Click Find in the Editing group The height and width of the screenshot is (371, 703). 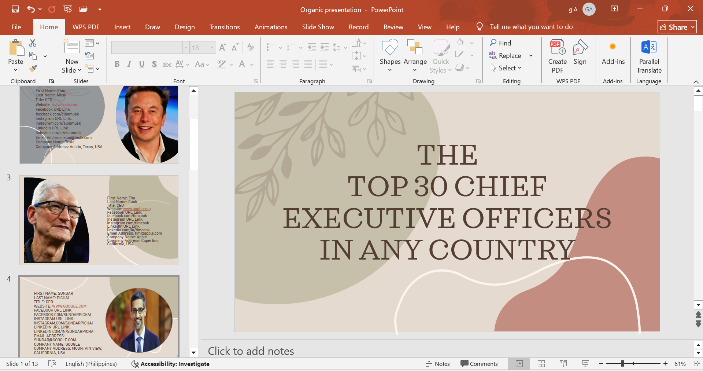tap(500, 43)
